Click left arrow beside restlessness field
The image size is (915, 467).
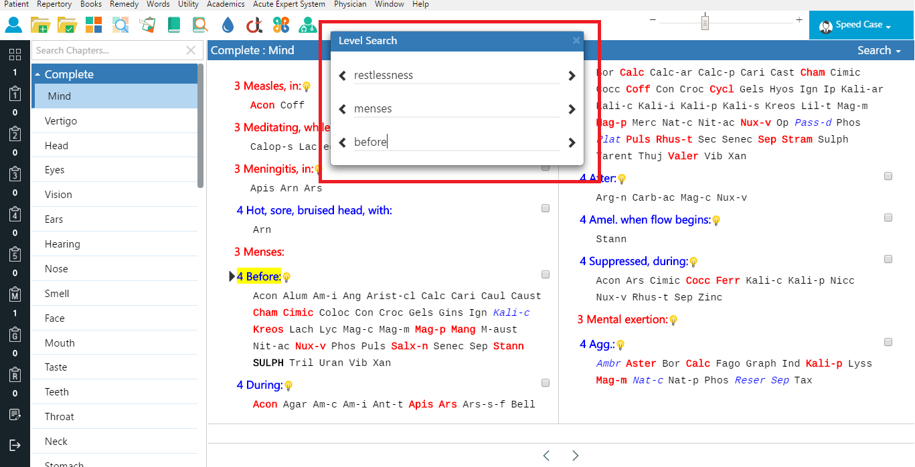tap(343, 76)
